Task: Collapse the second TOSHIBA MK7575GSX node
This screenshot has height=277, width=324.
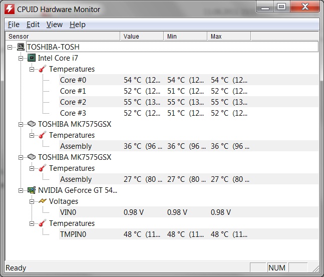Action: coord(21,157)
